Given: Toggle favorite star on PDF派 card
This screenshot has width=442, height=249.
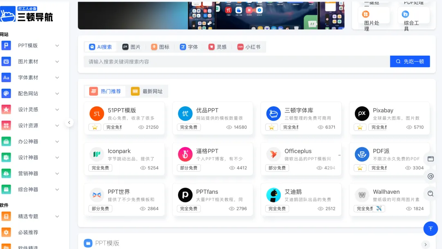Looking at the screenshot, I should [360, 168].
